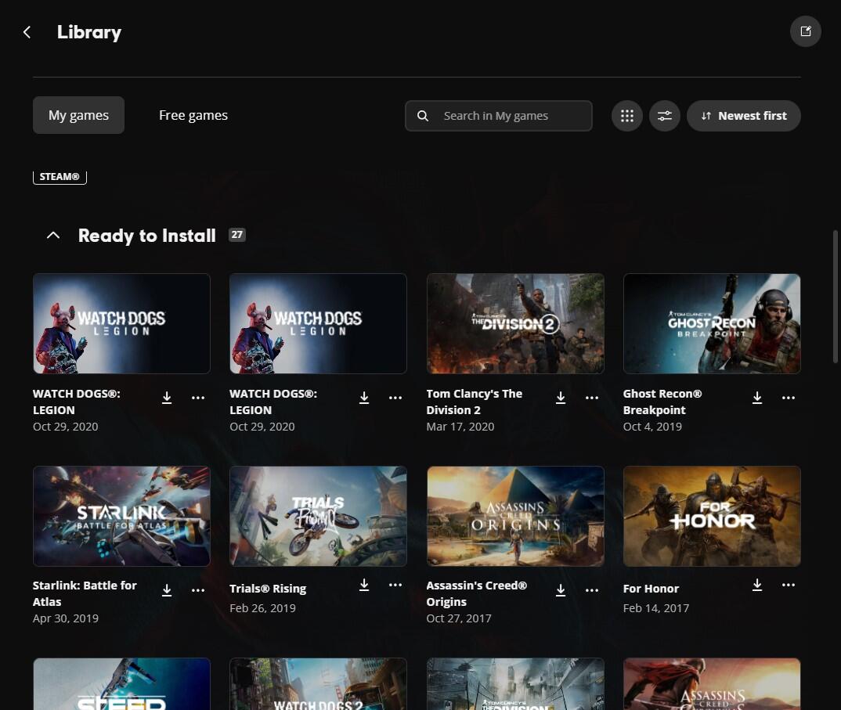This screenshot has height=710, width=841.
Task: Open more options for Assassin's Creed Origins
Action: point(591,590)
